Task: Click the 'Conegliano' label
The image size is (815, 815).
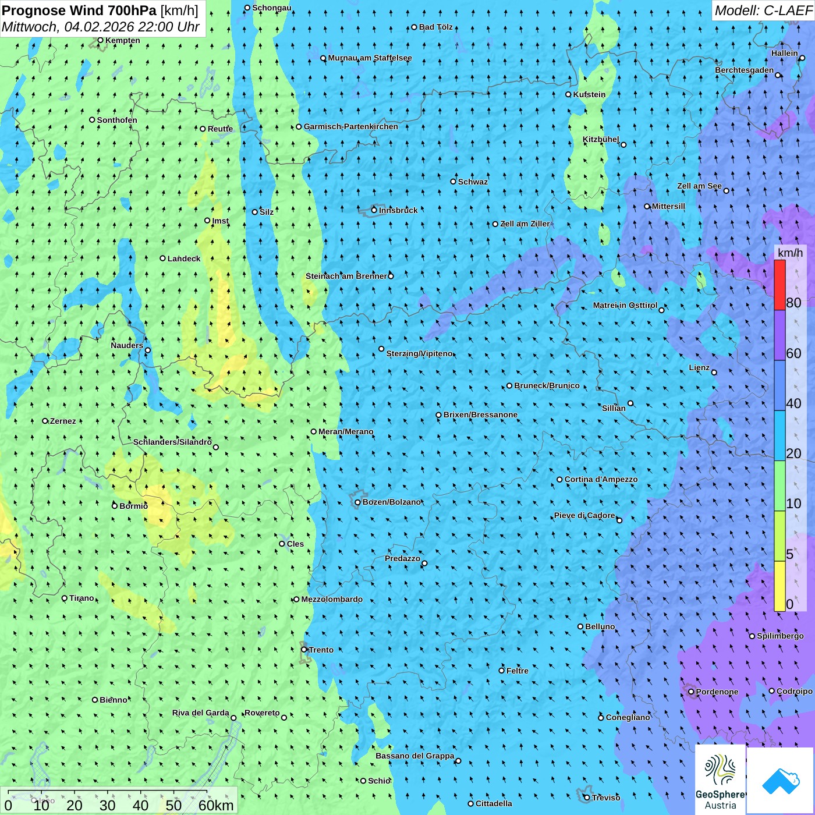Action: [x=628, y=717]
